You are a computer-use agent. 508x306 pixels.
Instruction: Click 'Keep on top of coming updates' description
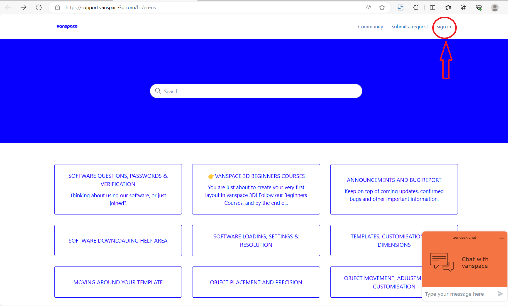pyautogui.click(x=394, y=195)
